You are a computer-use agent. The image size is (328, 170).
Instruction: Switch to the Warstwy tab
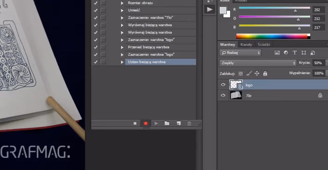tap(228, 44)
